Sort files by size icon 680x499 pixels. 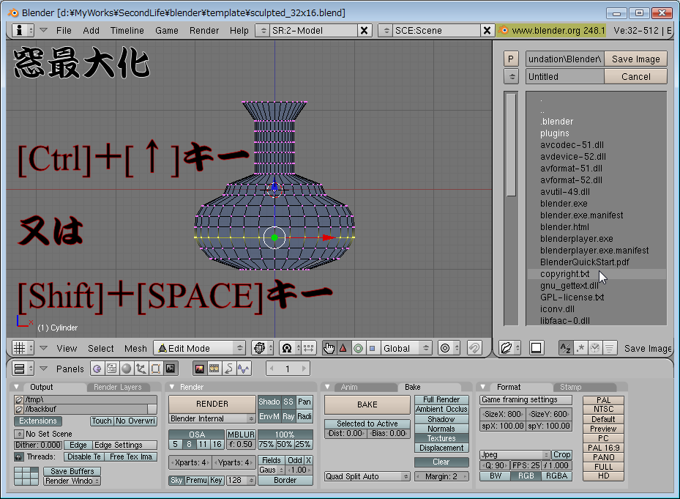(x=609, y=348)
